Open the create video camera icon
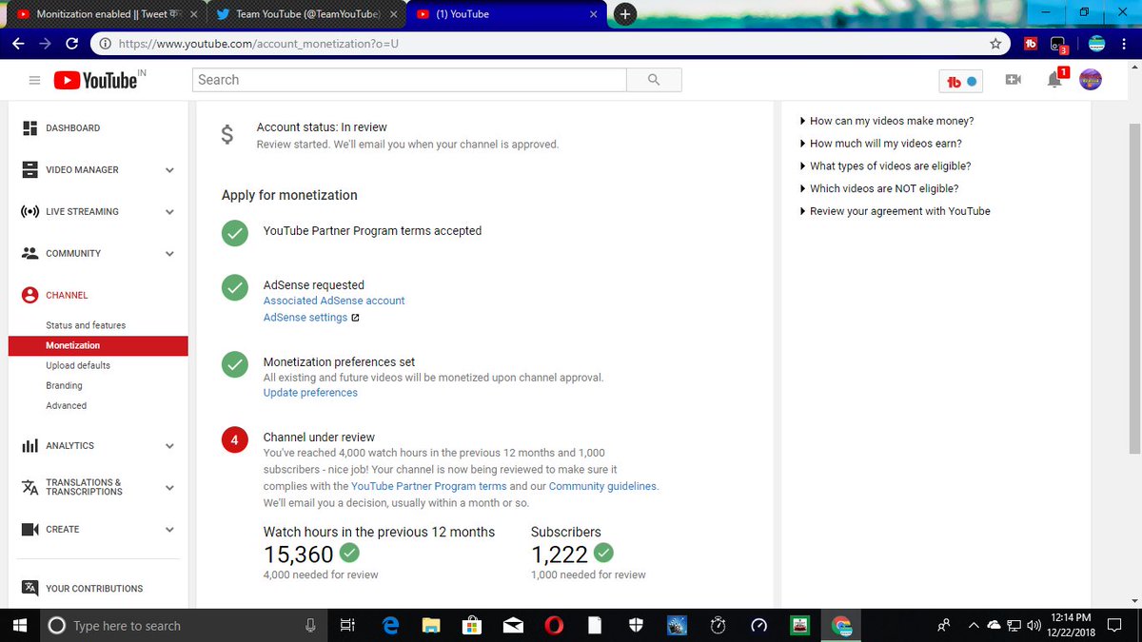This screenshot has width=1142, height=642. click(1014, 81)
